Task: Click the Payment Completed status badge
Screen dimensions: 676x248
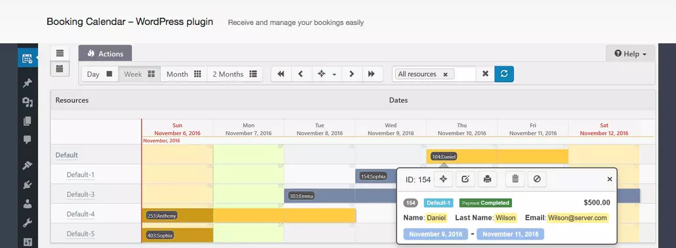Action: click(486, 203)
